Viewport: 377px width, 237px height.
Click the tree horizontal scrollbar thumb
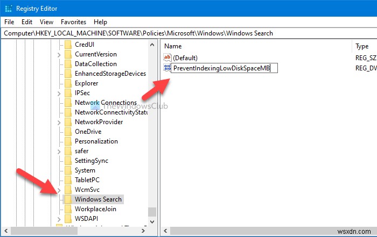[44, 231]
